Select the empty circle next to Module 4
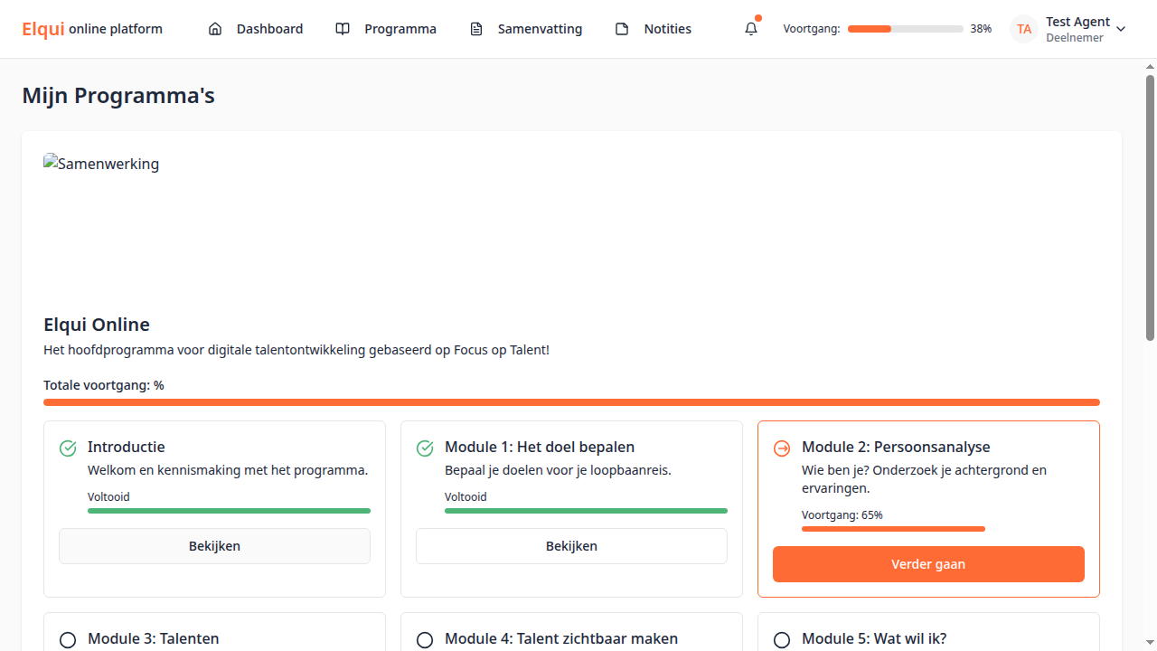 (425, 639)
